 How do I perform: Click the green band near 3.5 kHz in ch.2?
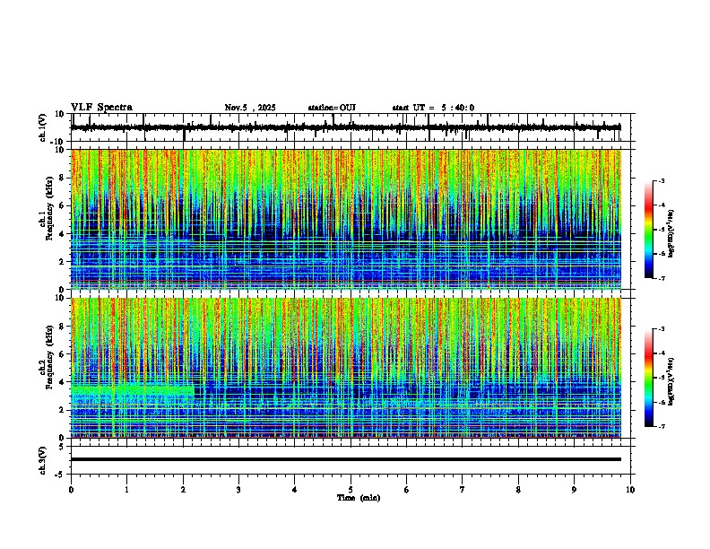click(x=133, y=390)
